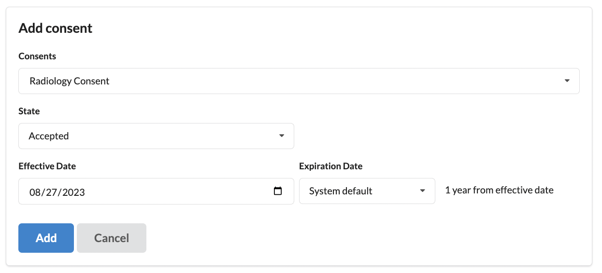This screenshot has width=602, height=273.
Task: Click the Cancel button
Action: pyautogui.click(x=112, y=238)
